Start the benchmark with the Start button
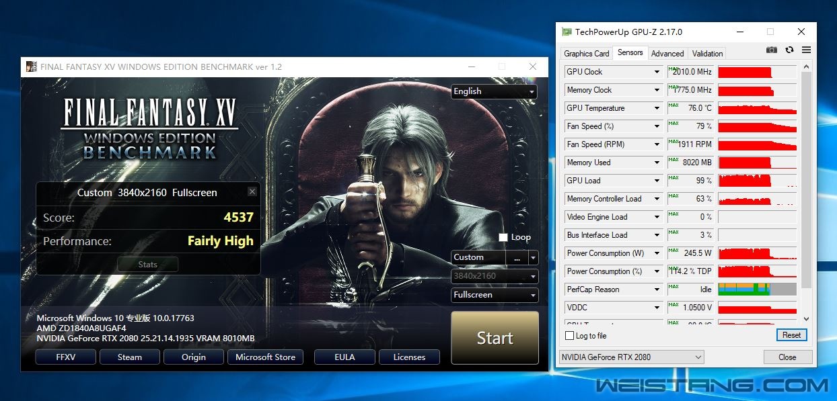 click(495, 338)
